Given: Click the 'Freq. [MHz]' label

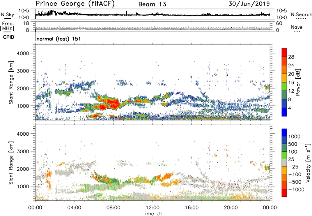Looking at the screenshot, I should tap(7, 27).
